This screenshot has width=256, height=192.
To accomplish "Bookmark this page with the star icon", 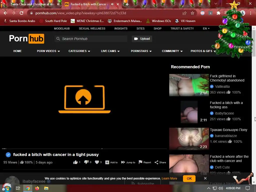I will tap(192, 13).
